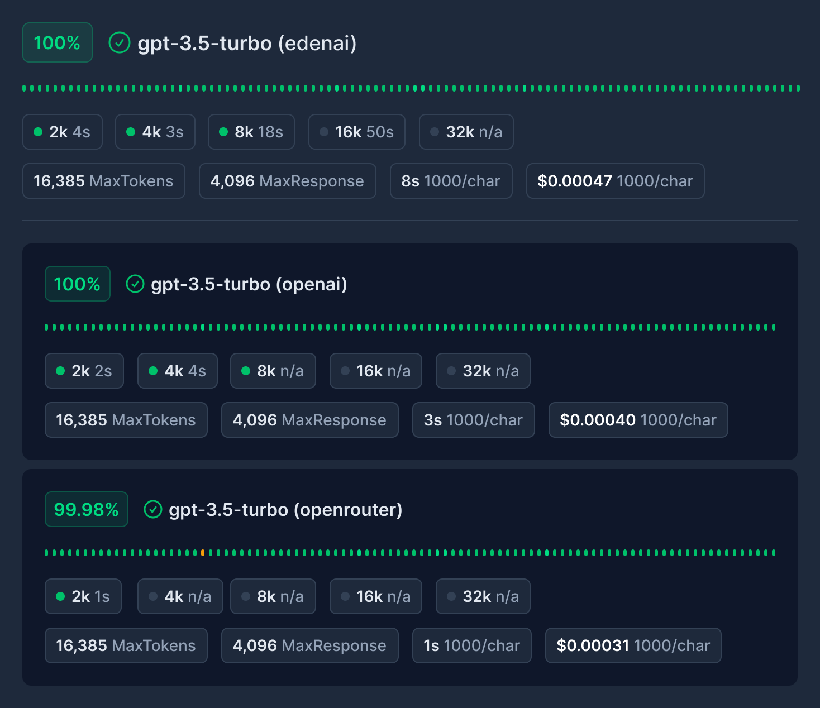Click the '$0.00047 1000/char' price chip

616,181
